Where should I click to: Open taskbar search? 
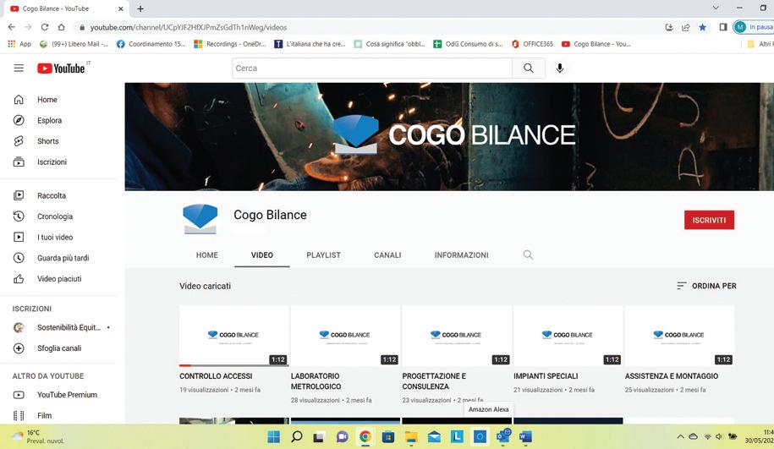pos(296,436)
